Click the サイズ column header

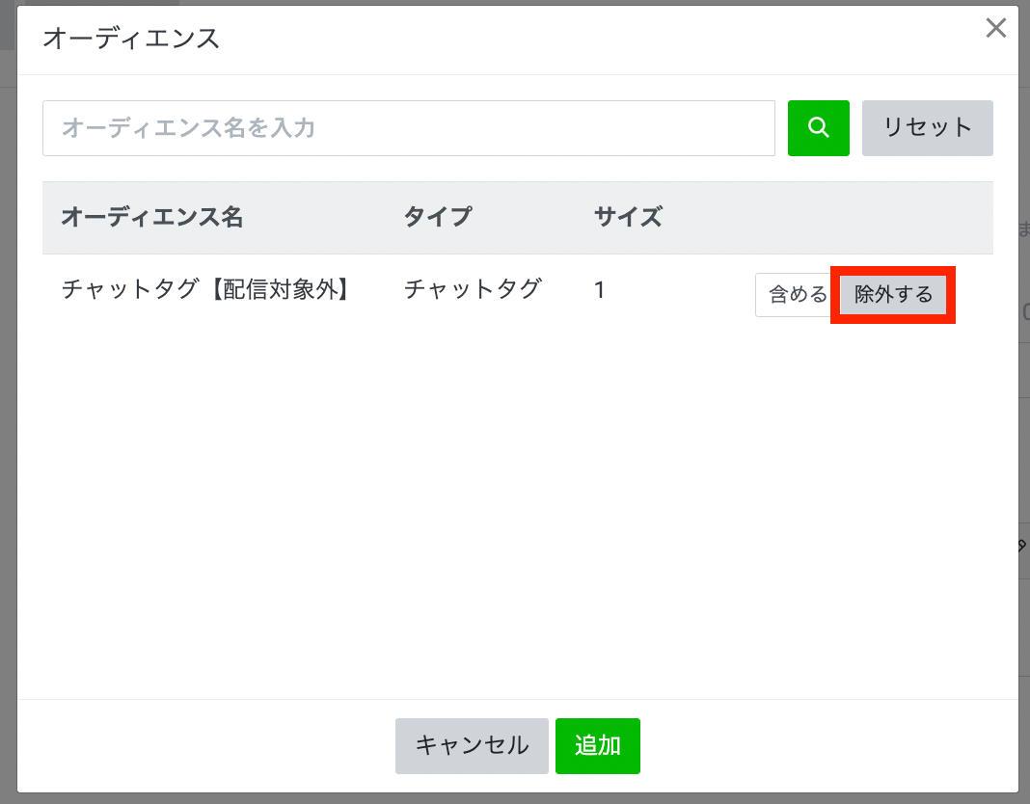tap(628, 217)
